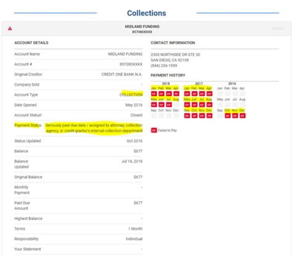Click December 2016 FP payment square
293x258 pixels.
click(x=242, y=116)
